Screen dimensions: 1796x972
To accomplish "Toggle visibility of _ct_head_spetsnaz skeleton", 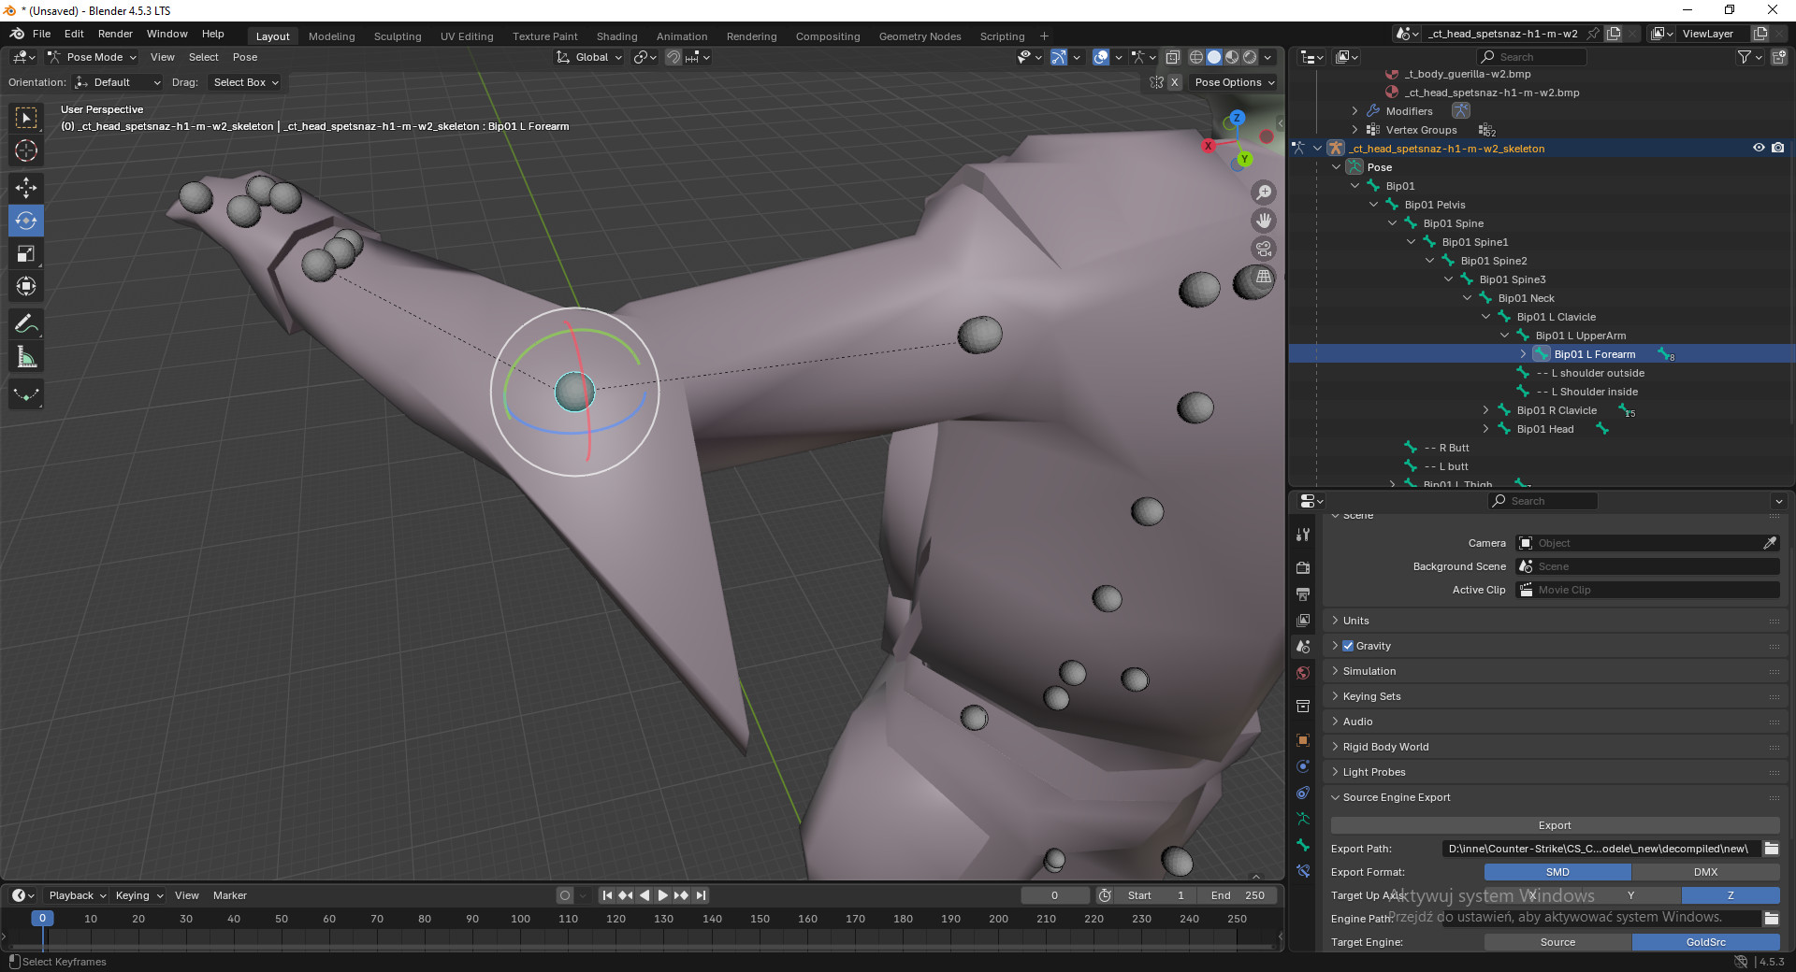I will point(1760,148).
